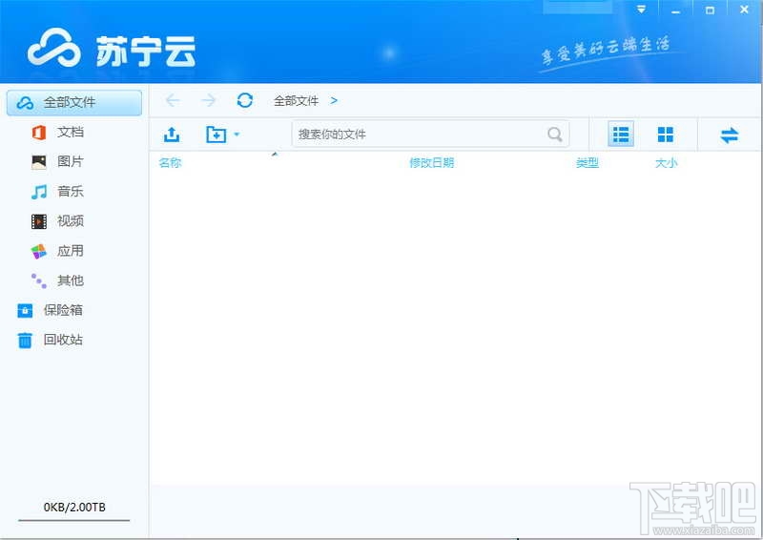This screenshot has height=540, width=763.
Task: Click the 应用 colorful cube icon
Action: pos(39,251)
